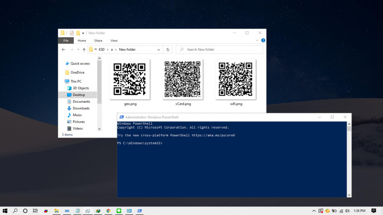Image resolution: width=383 pixels, height=215 pixels.
Task: Select the wifi.png thumbnail
Action: 236,79
